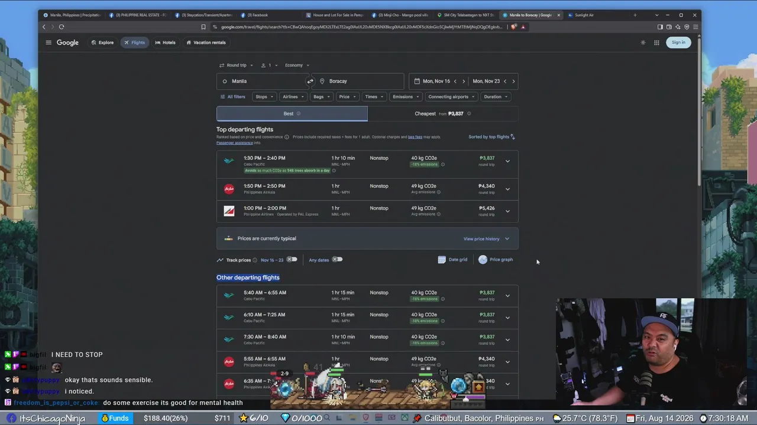Open info icon next to Best tab
The image size is (757, 425).
tap(298, 113)
